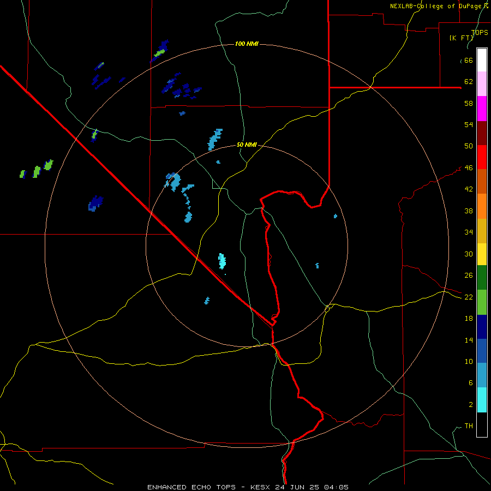491x491 pixels.
Task: Click the "18" legend value
Action: coord(469,319)
